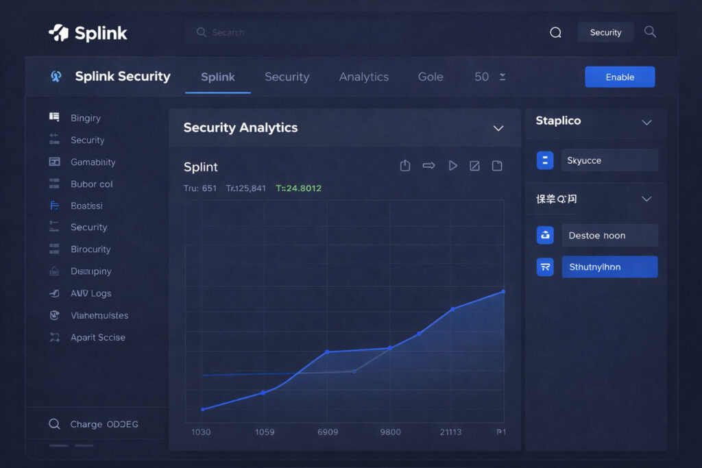Expand the Staplico dropdown
702x468 pixels.
click(x=647, y=122)
